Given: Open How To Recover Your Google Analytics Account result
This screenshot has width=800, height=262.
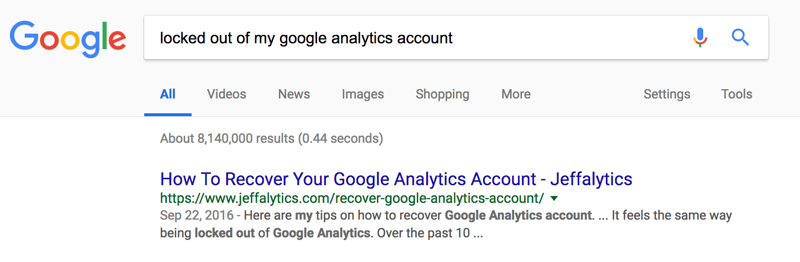Looking at the screenshot, I should pyautogui.click(x=396, y=179).
